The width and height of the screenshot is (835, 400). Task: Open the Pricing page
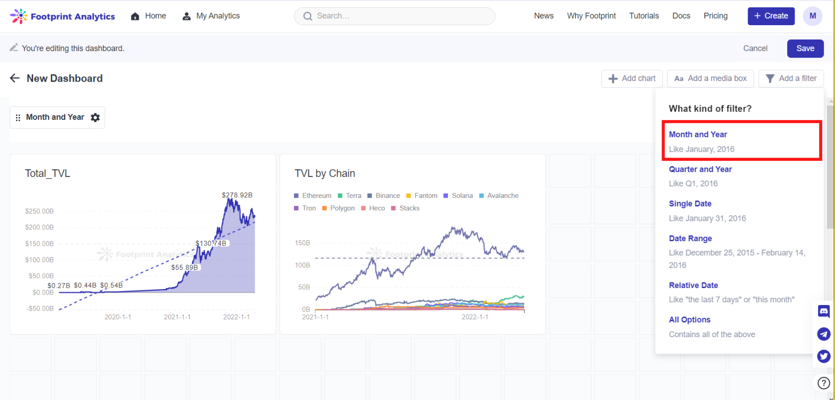coord(715,16)
